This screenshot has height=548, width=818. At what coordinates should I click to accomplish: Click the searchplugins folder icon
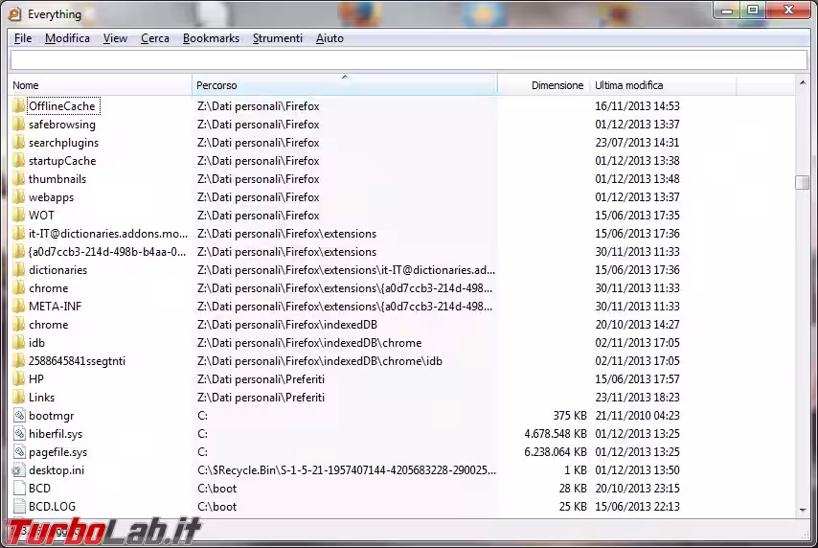coord(19,143)
